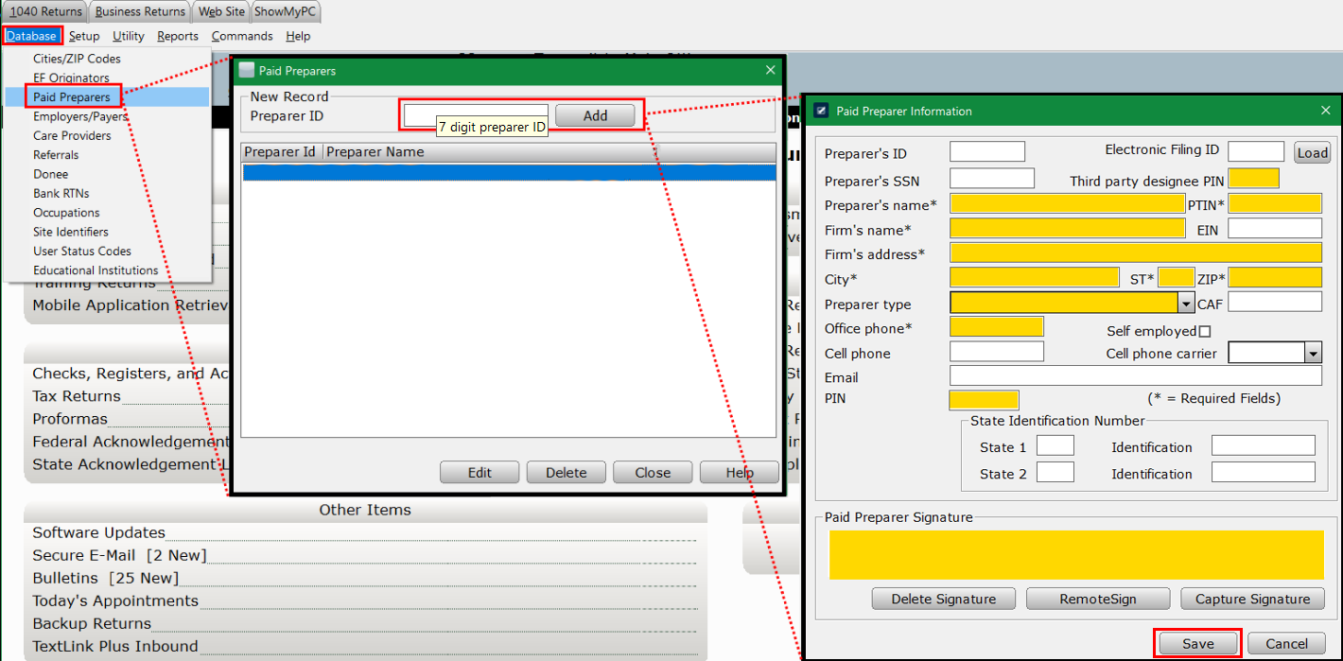
Task: Open the Software Updates link
Action: click(98, 532)
